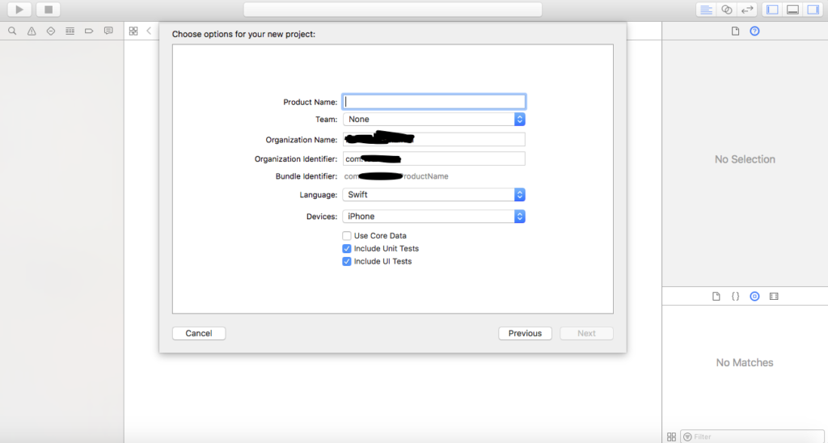Click the Cancel button

pos(199,333)
